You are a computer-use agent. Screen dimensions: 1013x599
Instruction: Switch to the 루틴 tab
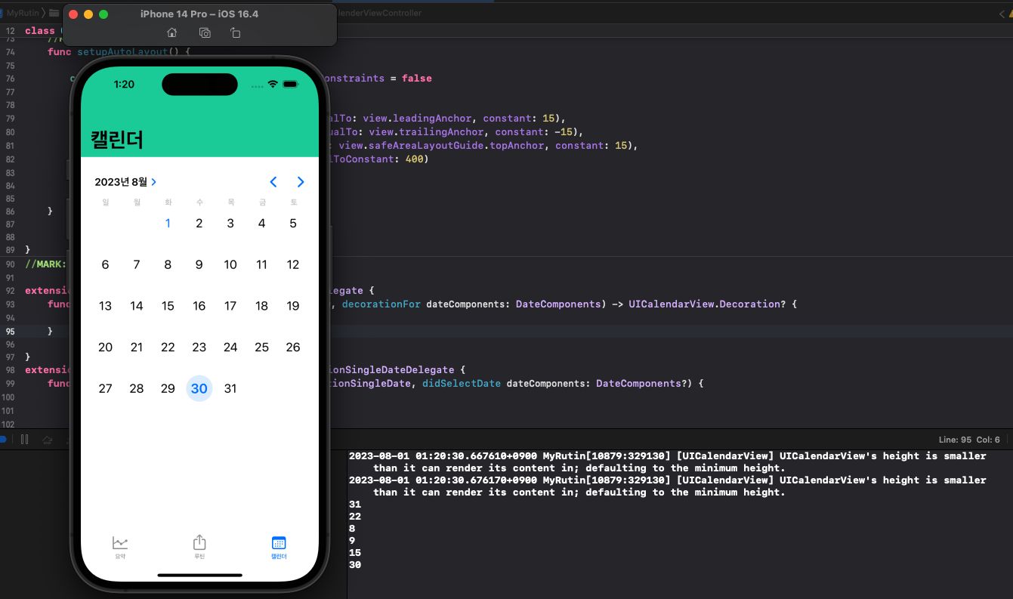pos(199,548)
